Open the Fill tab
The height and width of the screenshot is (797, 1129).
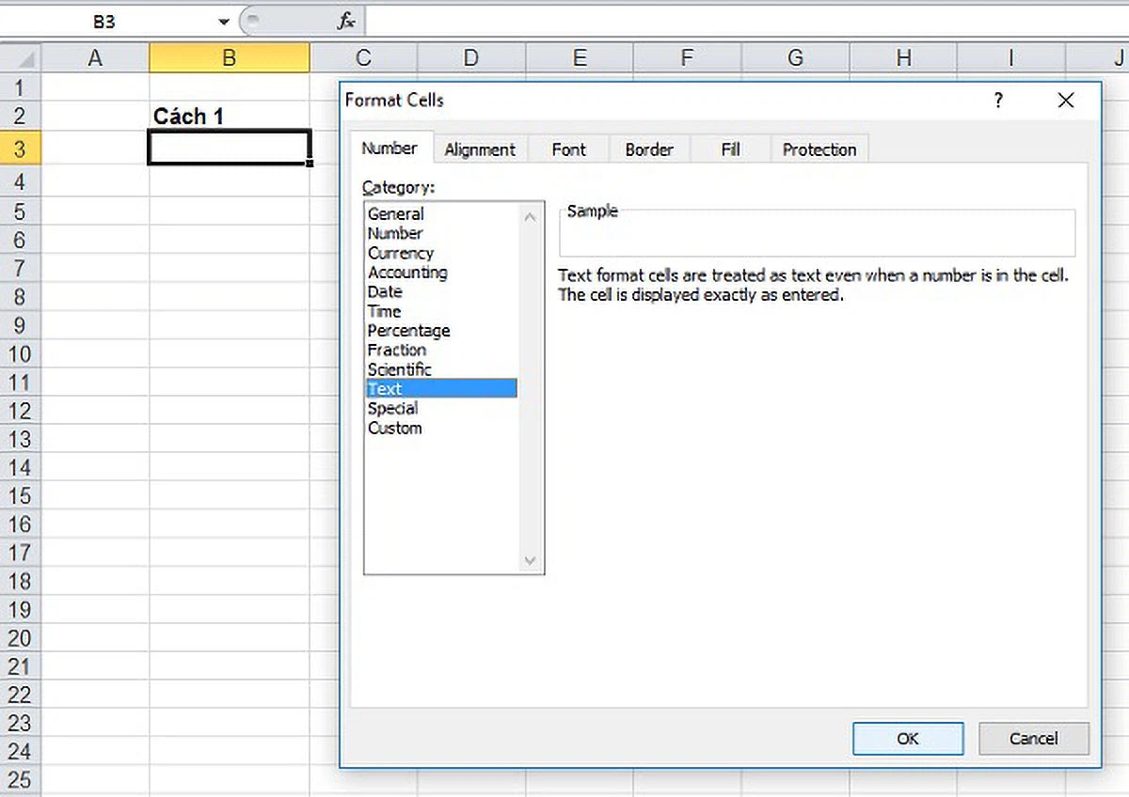[x=730, y=148]
